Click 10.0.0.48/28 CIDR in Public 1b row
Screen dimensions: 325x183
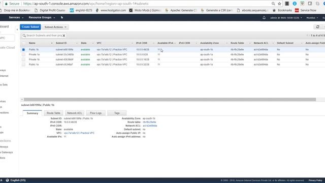pyautogui.click(x=143, y=50)
